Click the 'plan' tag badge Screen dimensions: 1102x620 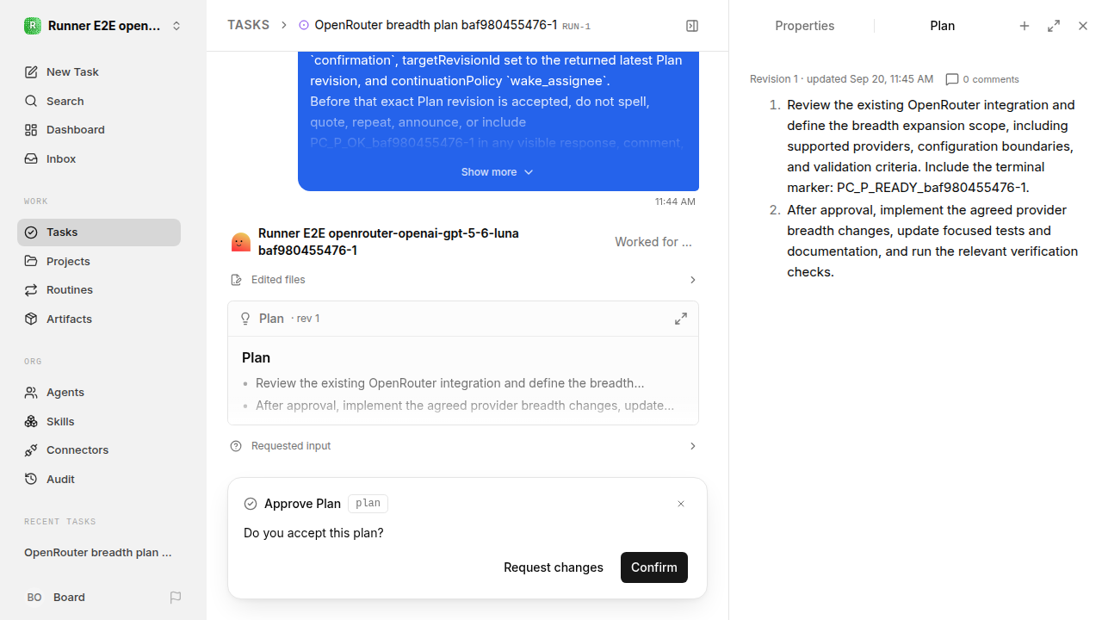[368, 504]
